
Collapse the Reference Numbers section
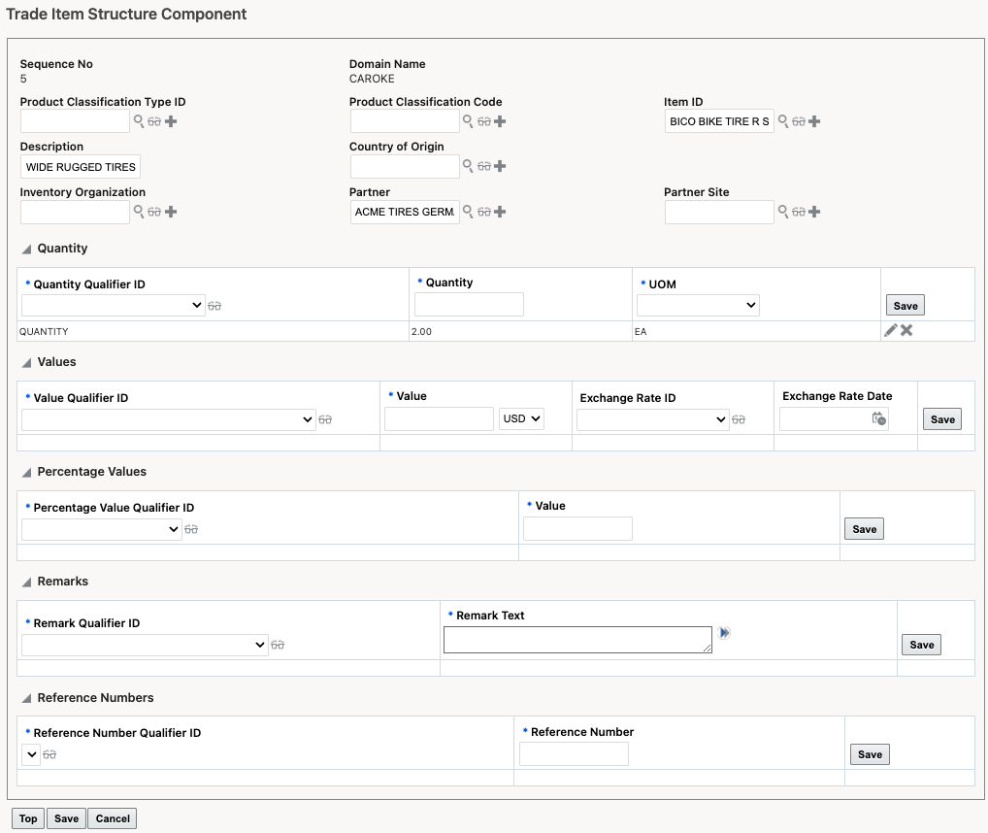[27, 698]
